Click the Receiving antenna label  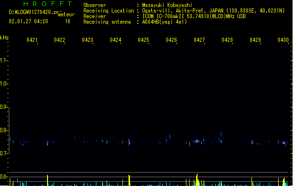[x=107, y=22]
